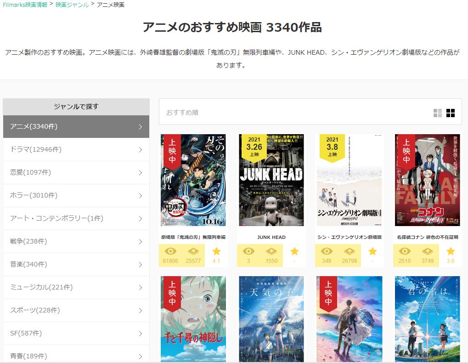Image resolution: width=468 pixels, height=363 pixels.
Task: Open the 天気の子 poster
Action: point(271,319)
